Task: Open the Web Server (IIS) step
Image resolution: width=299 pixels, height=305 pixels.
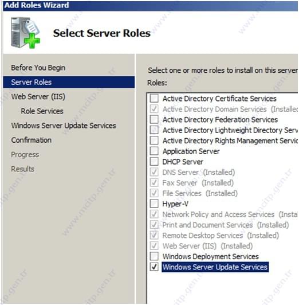Action: click(x=38, y=97)
